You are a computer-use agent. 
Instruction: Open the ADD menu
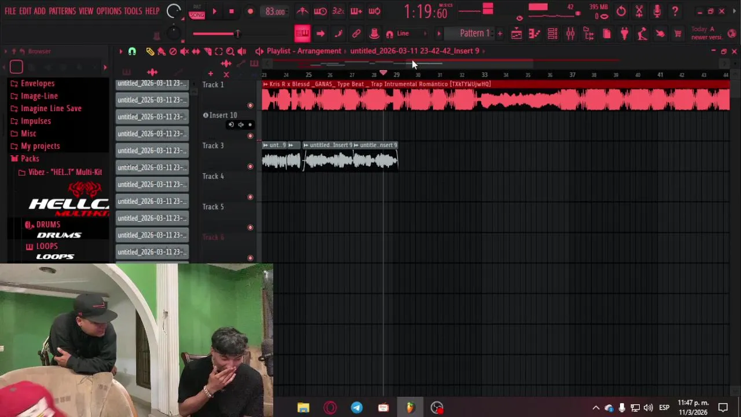[39, 11]
